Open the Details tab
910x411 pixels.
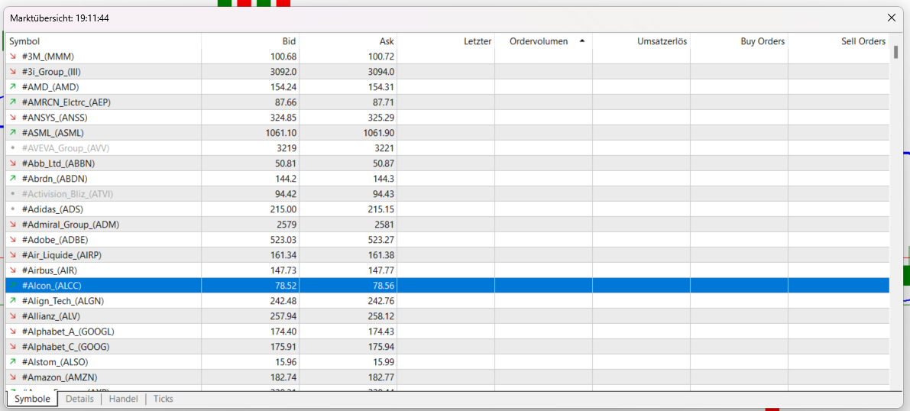click(x=79, y=400)
